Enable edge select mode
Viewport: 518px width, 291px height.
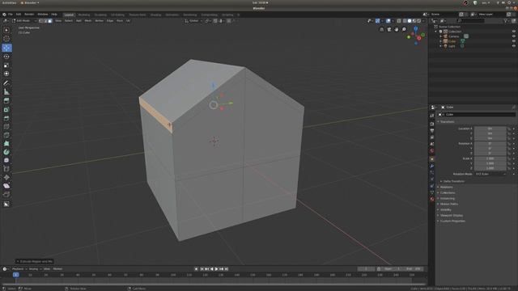pyautogui.click(x=45, y=21)
